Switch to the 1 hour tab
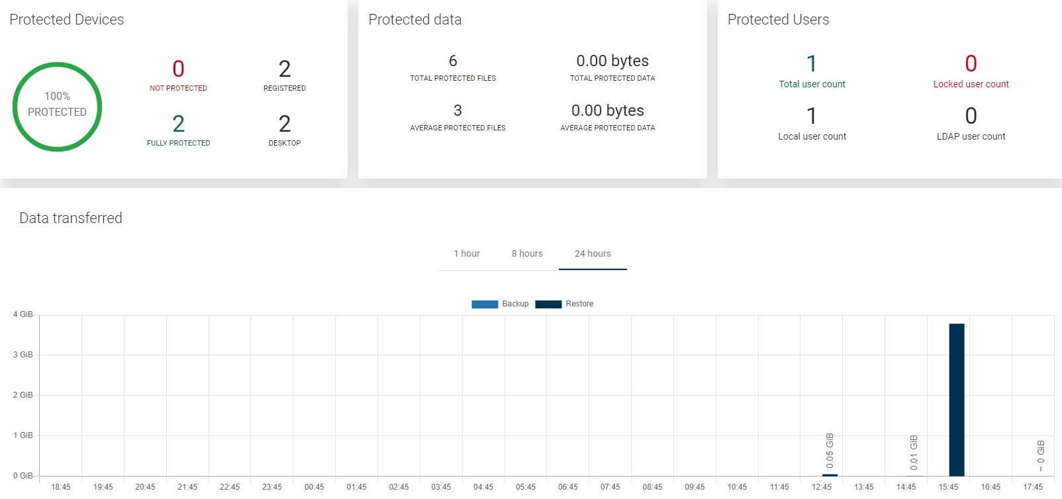 466,253
